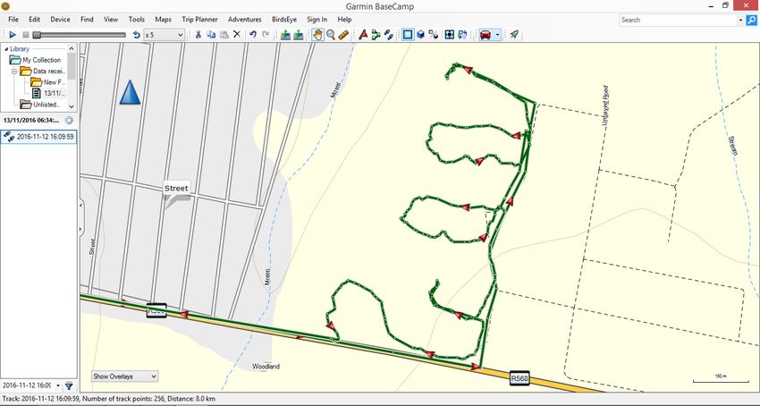Open the Device menu
The width and height of the screenshot is (760, 406).
click(x=60, y=20)
